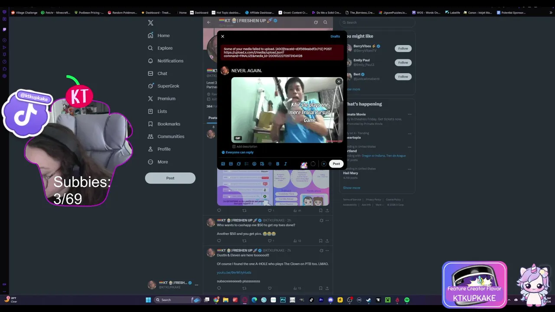Open Bookmarks in sidebar

point(164,124)
